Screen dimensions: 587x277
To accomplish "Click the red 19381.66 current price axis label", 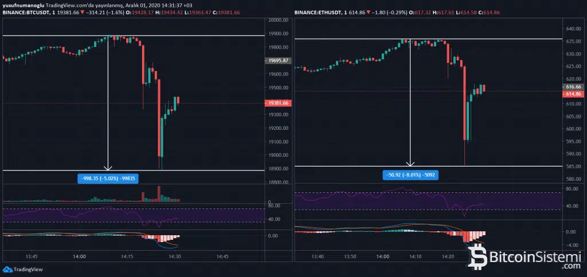I will pyautogui.click(x=279, y=103).
